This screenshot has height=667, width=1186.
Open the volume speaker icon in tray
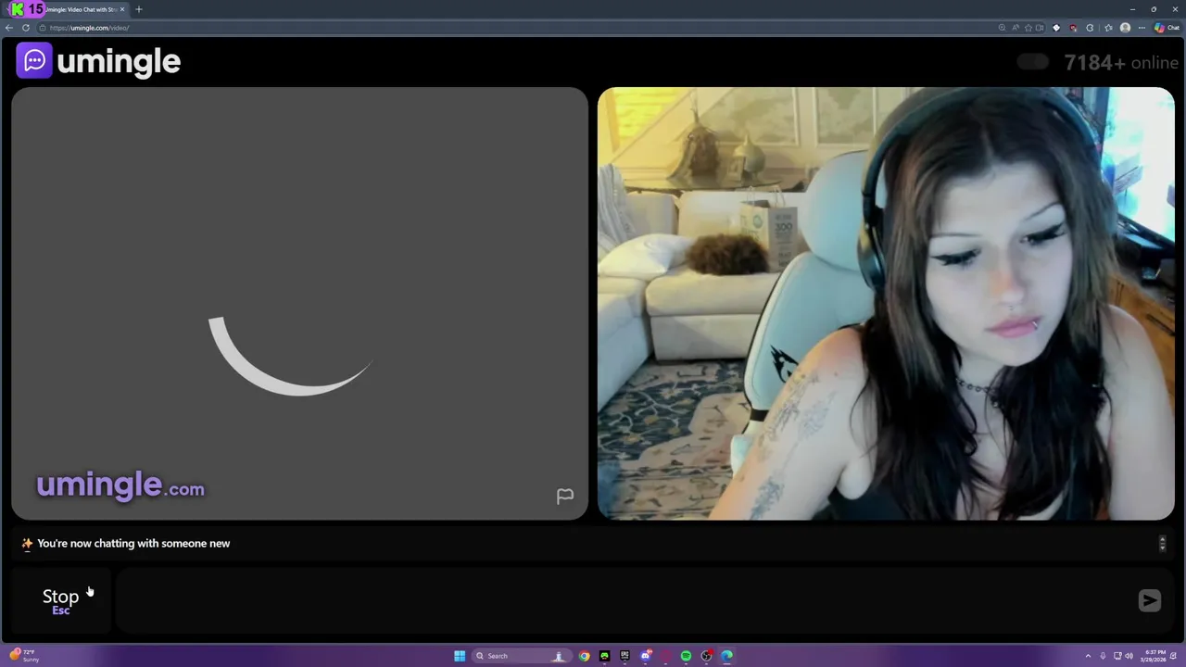point(1129,656)
